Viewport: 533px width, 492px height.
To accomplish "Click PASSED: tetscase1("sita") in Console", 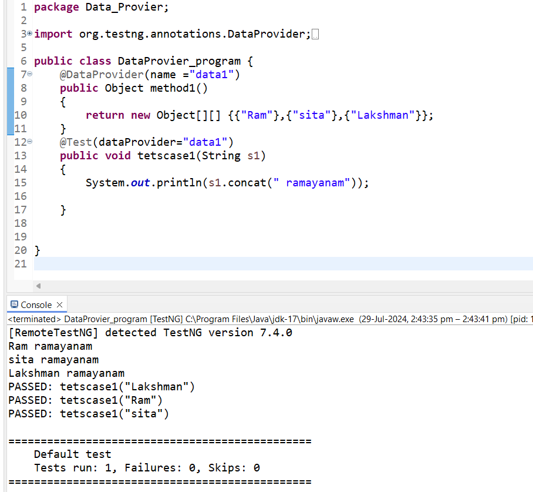I will [x=89, y=414].
